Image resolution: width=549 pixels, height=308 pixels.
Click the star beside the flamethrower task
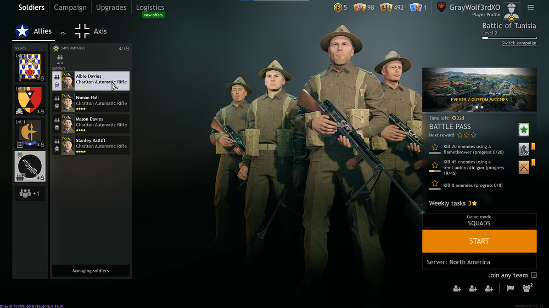pos(435,147)
